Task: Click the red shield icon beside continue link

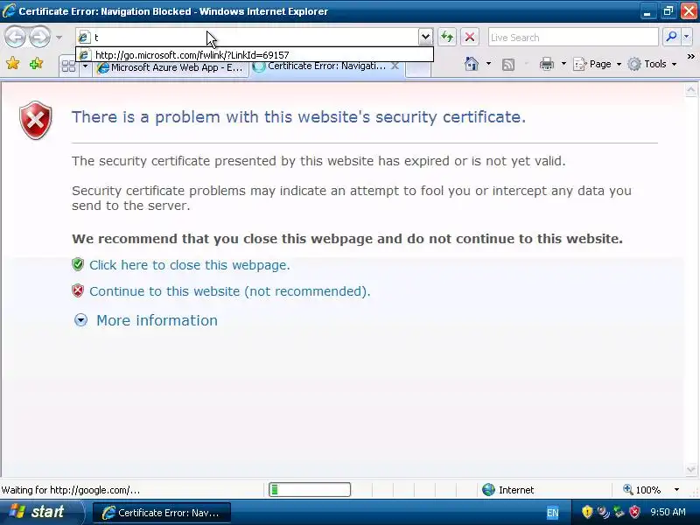Action: pos(78,290)
